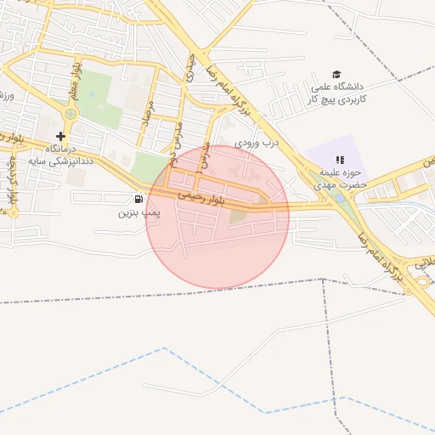Viewport: 435px width, 435px height.
Task: Click the black medical cross clinic icon
Action: coord(60,137)
